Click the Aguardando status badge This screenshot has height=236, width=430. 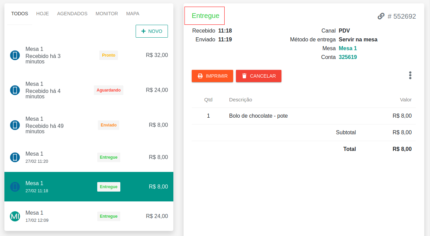pos(108,90)
